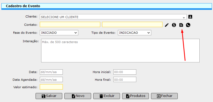Click the Novo button

click(x=78, y=96)
